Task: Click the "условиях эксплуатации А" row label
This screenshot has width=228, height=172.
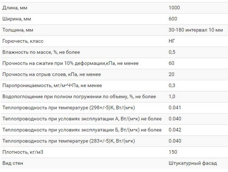Action: pyautogui.click(x=82, y=119)
